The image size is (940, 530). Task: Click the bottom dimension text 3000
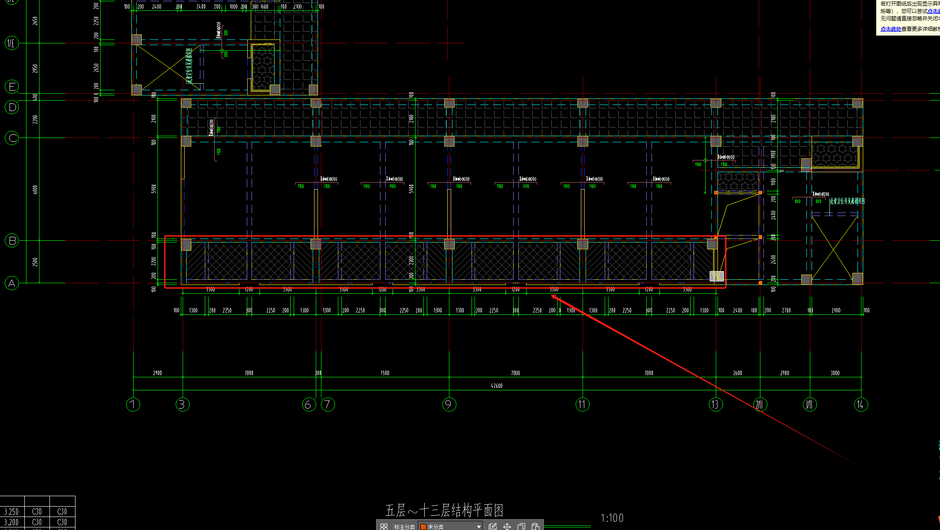coord(835,373)
